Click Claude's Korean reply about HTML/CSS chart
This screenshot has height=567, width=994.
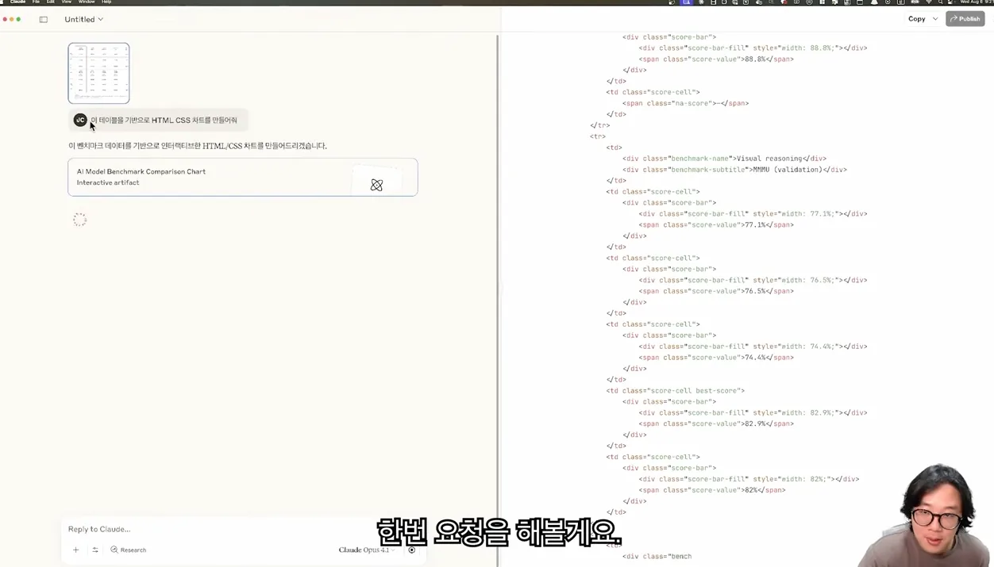198,146
